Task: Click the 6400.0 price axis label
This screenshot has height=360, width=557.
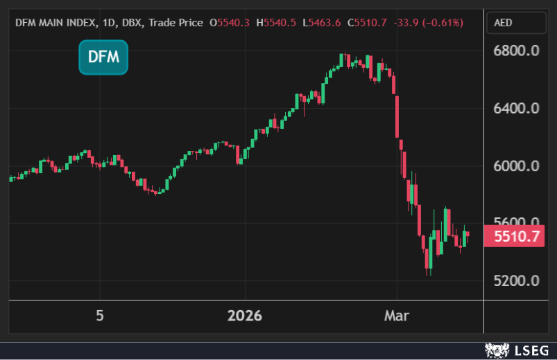Action: [x=516, y=109]
